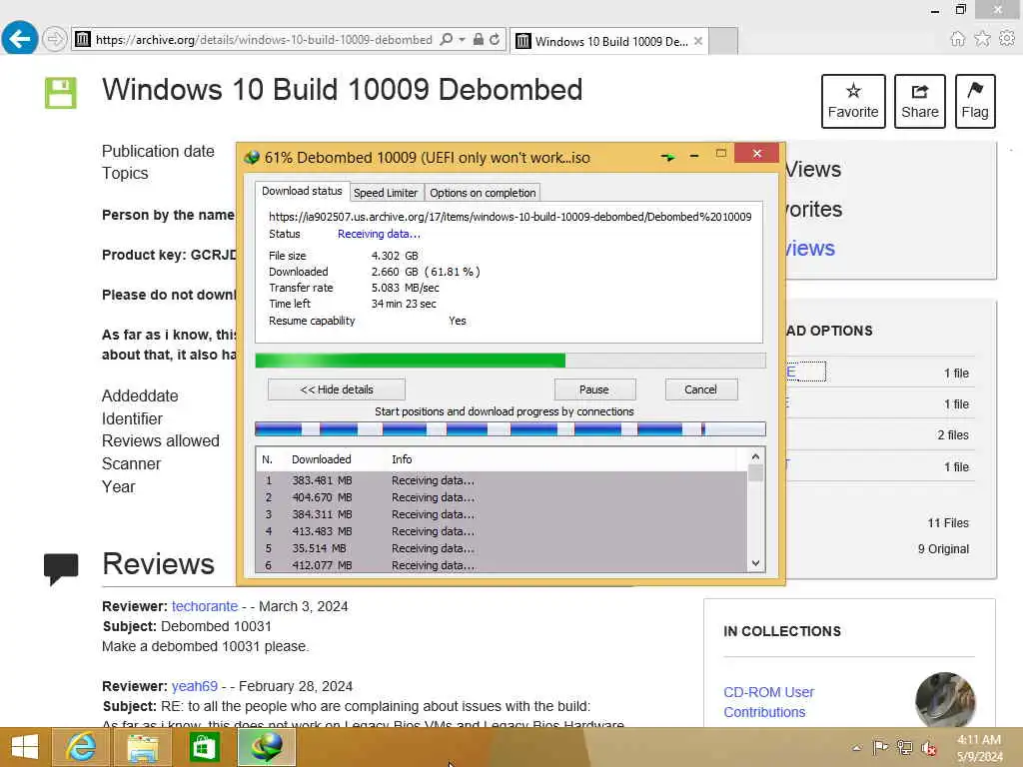Close the Windows 10 Build 10009 browser tab

698,41
